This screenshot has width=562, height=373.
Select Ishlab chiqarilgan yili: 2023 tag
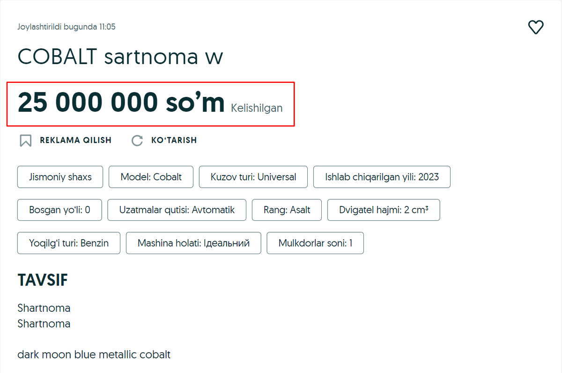[382, 177]
